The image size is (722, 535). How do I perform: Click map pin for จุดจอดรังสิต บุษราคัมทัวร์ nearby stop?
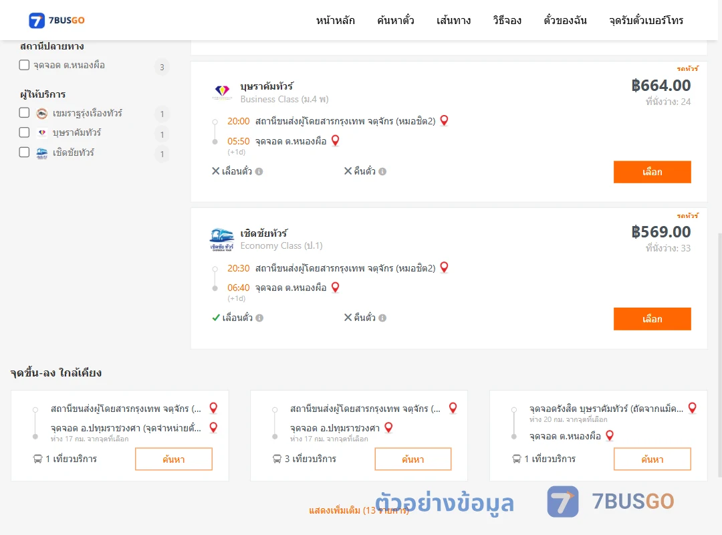coord(692,409)
